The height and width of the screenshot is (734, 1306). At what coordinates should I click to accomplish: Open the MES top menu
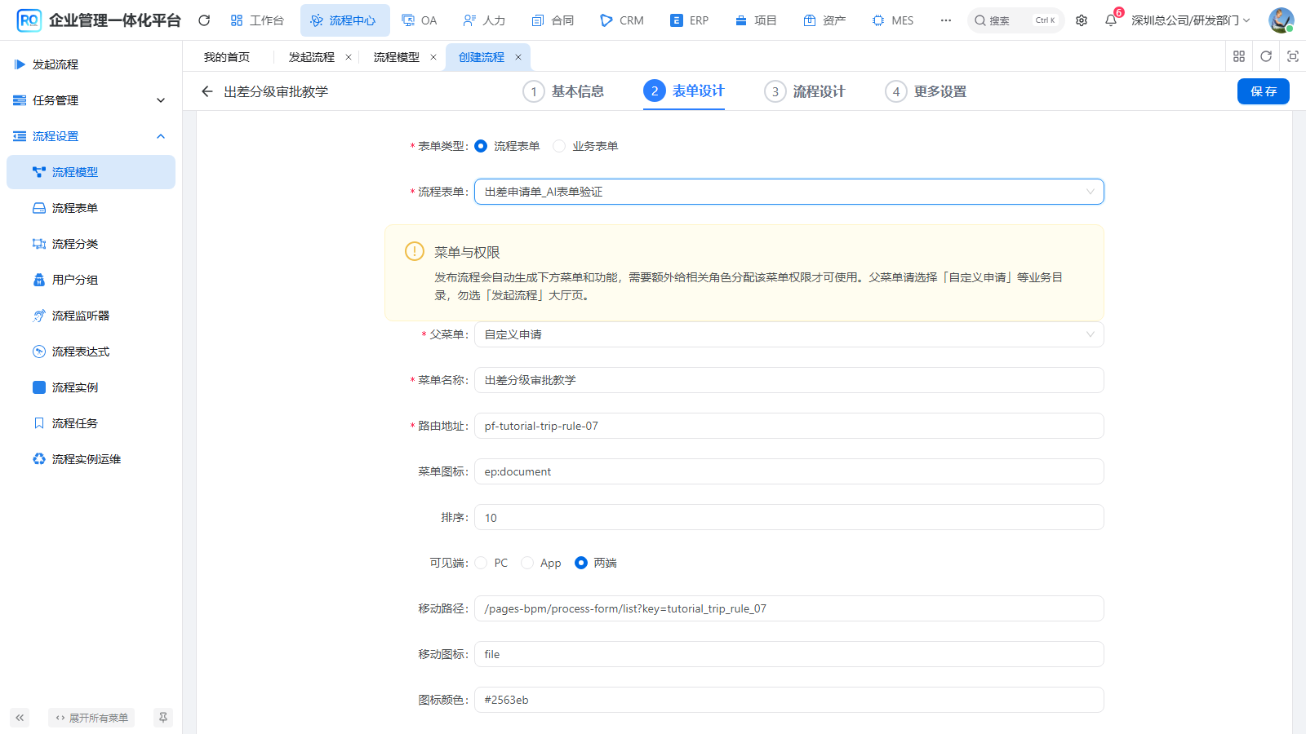893,20
